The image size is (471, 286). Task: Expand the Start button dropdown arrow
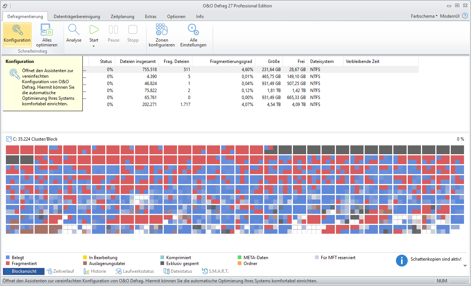click(x=94, y=46)
